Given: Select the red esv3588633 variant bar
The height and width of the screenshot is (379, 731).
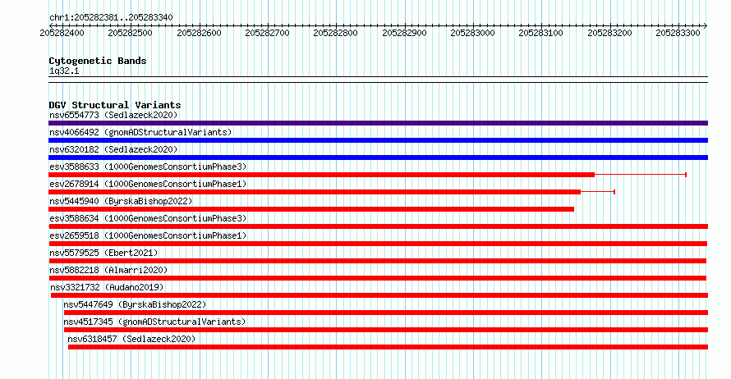Looking at the screenshot, I should pyautogui.click(x=322, y=175).
